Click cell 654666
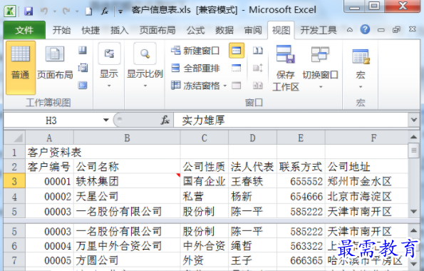The image size is (424, 271). tap(301, 196)
